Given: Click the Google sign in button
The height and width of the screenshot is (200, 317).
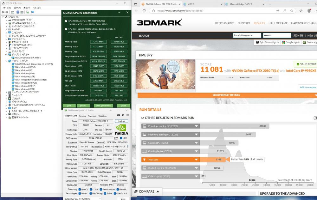Looking at the screenshot, I should pos(291,42).
